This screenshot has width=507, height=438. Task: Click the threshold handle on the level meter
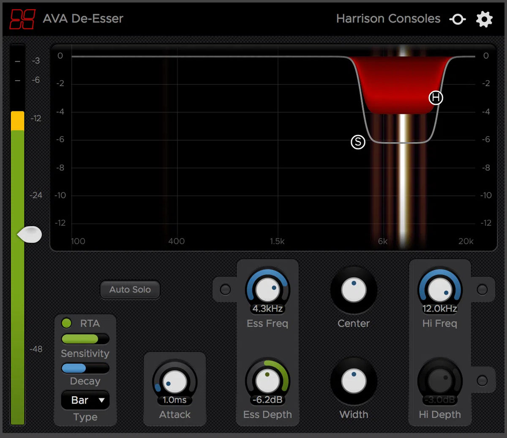pyautogui.click(x=30, y=235)
